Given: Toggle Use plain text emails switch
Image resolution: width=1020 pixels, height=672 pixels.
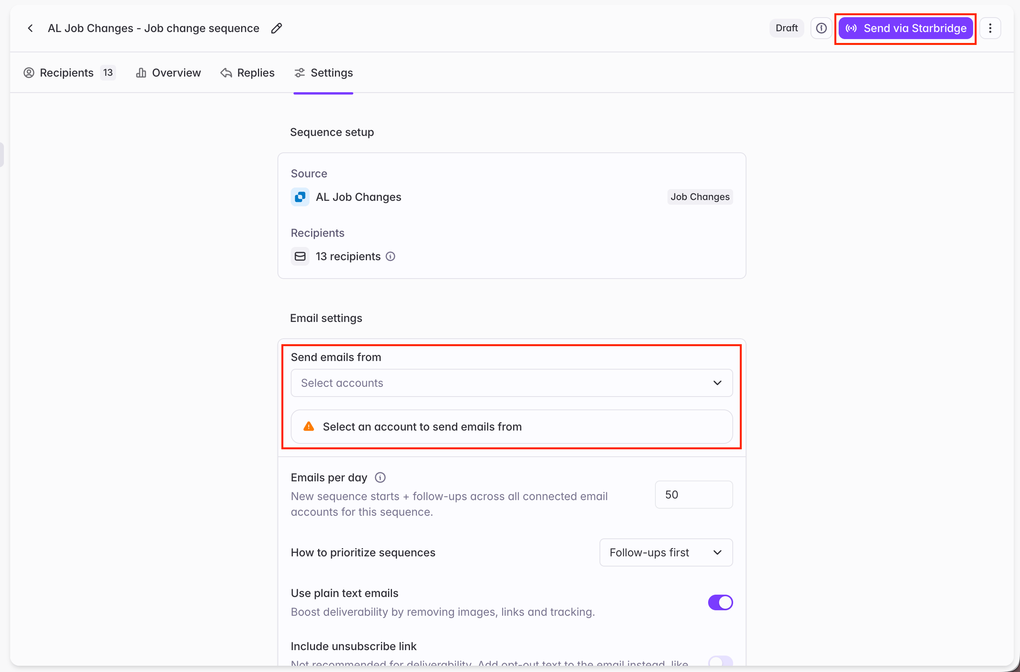Looking at the screenshot, I should point(720,602).
